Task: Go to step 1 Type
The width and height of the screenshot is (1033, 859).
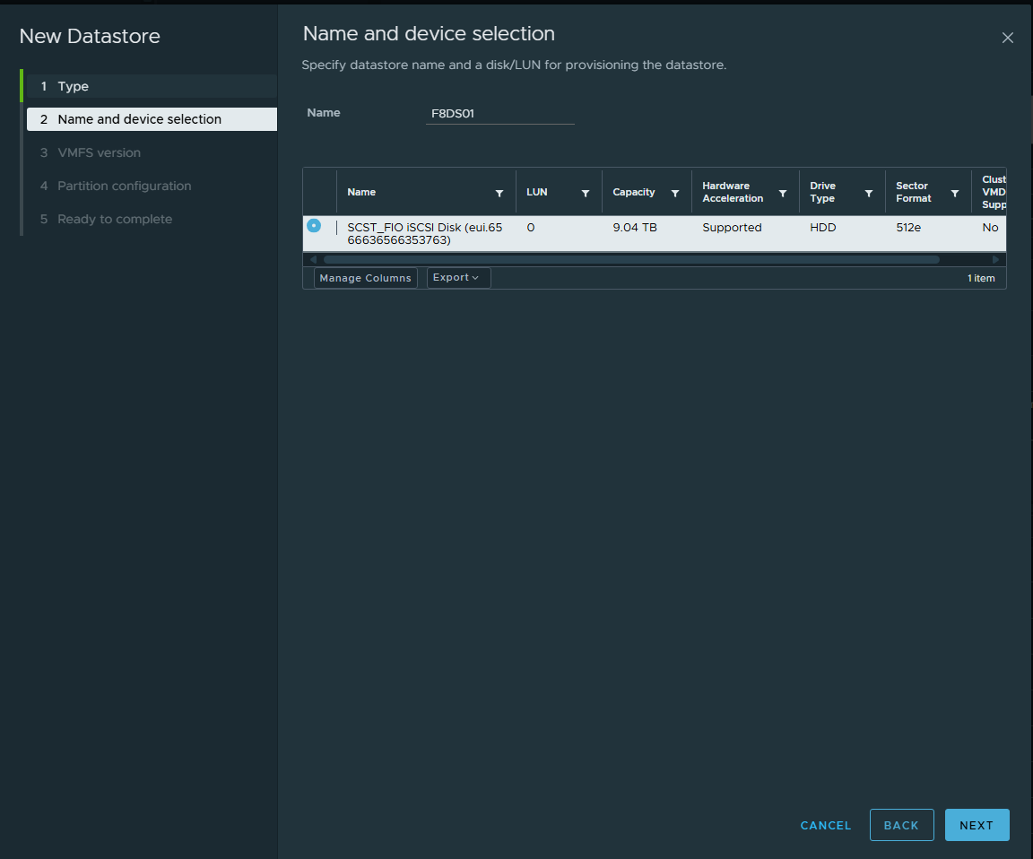Action: click(x=74, y=86)
